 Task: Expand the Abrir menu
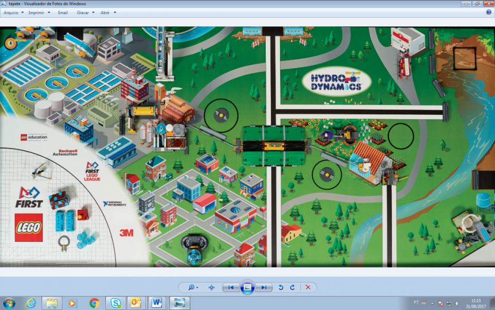click(108, 12)
